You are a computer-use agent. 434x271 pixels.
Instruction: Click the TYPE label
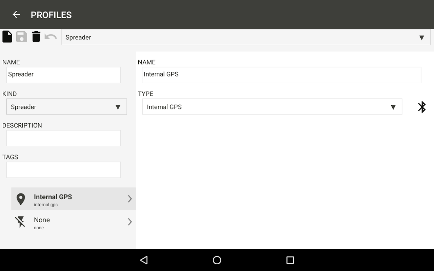tap(145, 94)
